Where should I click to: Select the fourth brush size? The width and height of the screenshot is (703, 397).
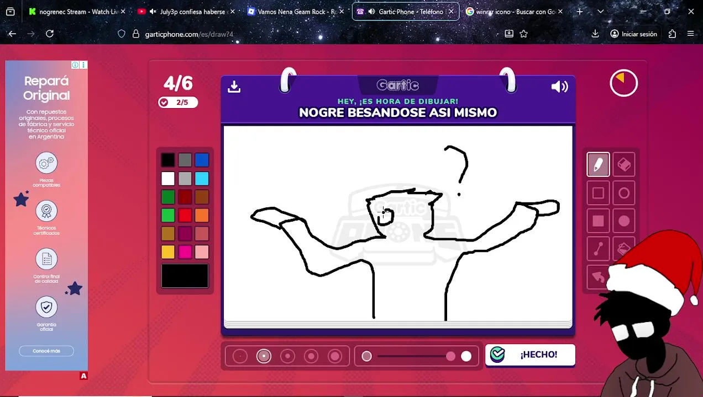pyautogui.click(x=311, y=356)
